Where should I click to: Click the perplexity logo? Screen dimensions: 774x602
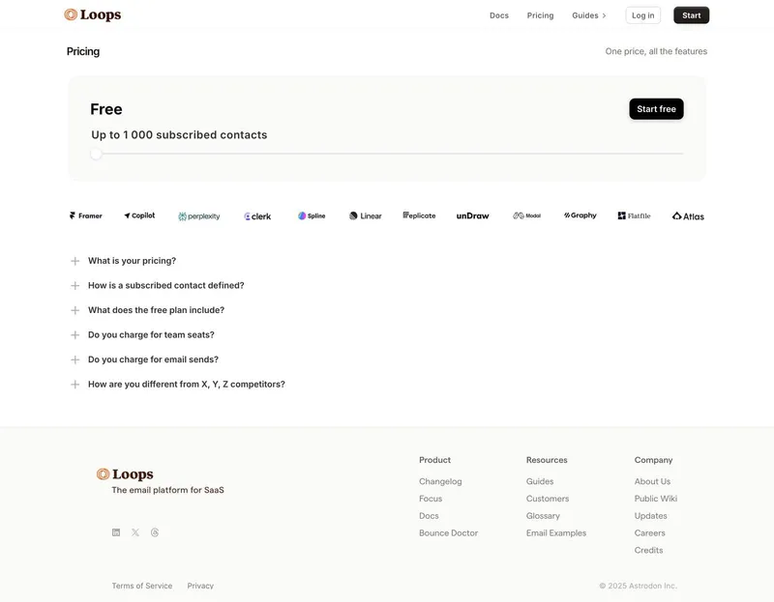pyautogui.click(x=199, y=216)
